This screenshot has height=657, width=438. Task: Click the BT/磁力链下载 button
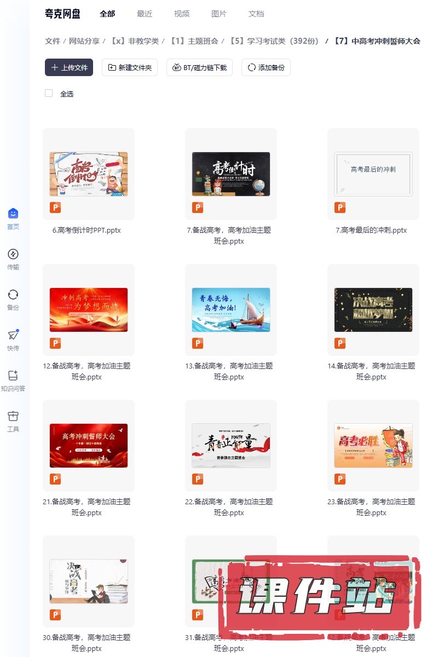200,67
